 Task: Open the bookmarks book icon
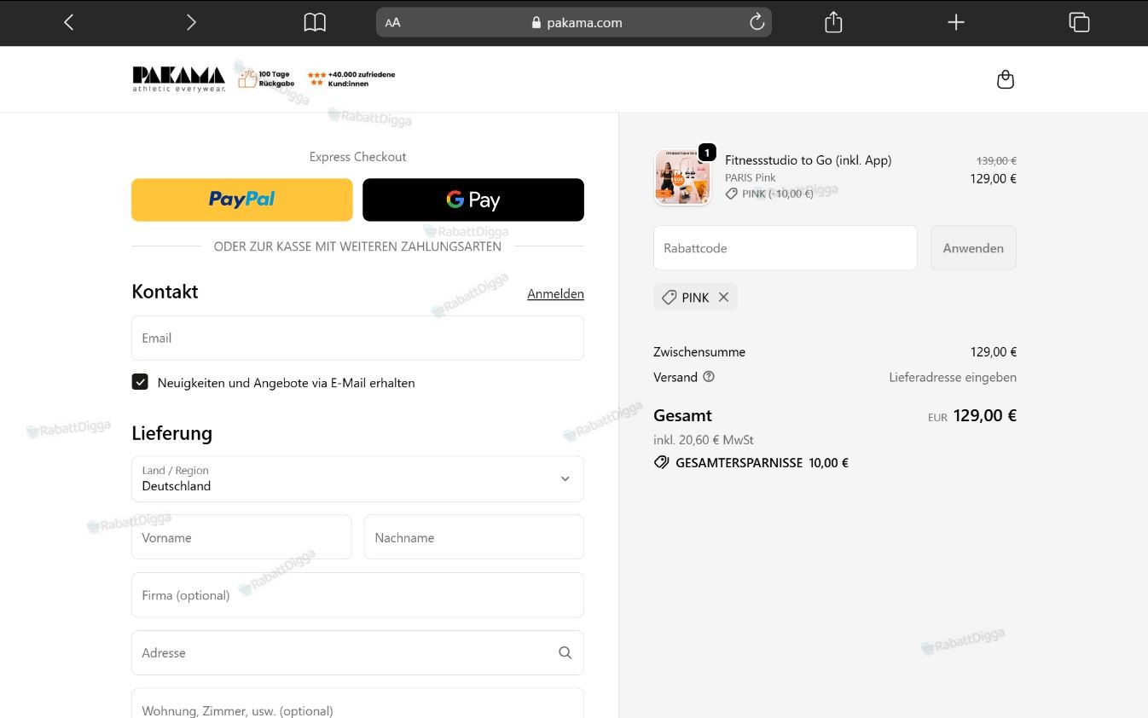[315, 22]
